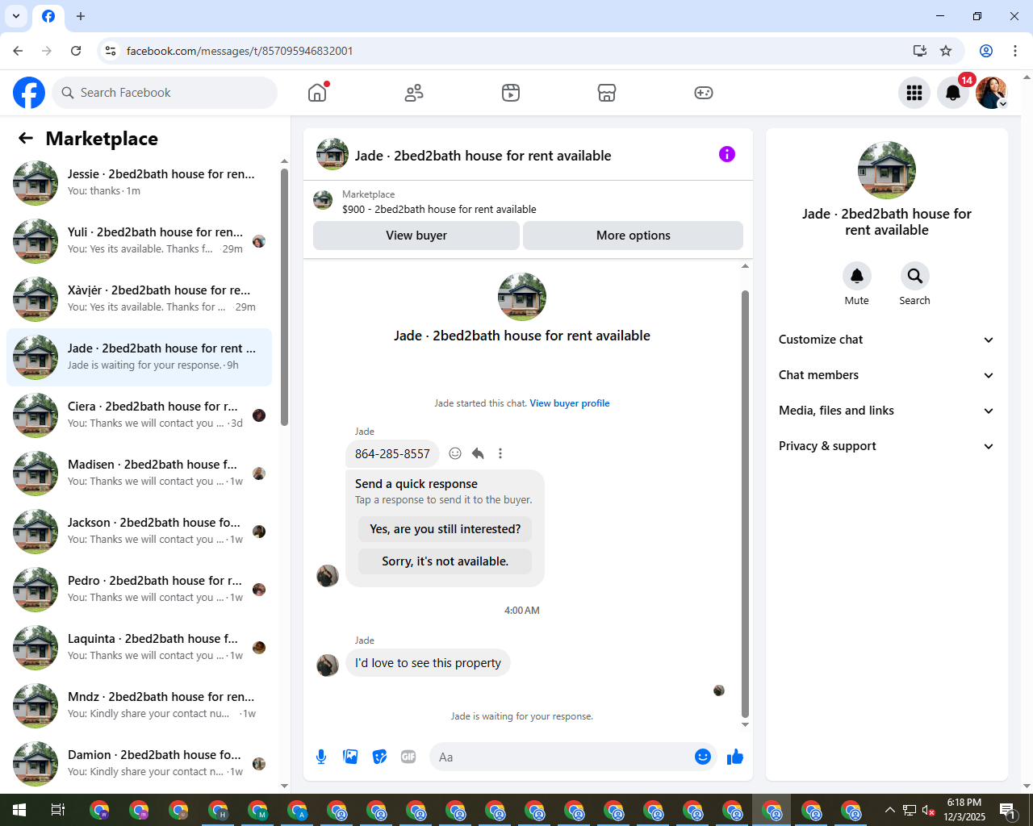Open the tab search dropdown arrow
The height and width of the screenshot is (826, 1033).
pos(16,16)
